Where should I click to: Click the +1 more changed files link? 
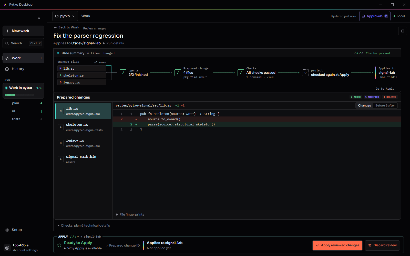pos(100,62)
